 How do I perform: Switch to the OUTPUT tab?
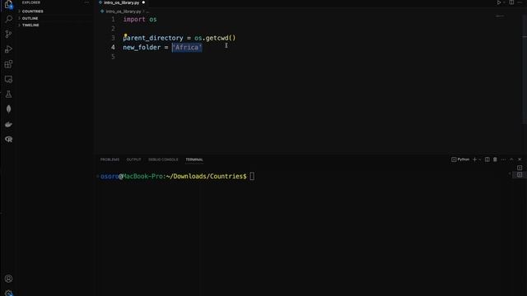coord(133,160)
